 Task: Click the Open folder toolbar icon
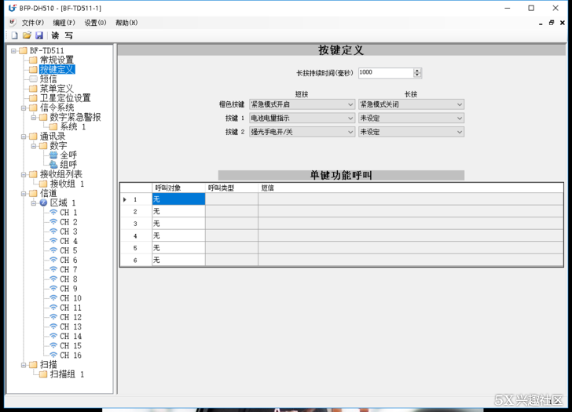click(x=27, y=35)
